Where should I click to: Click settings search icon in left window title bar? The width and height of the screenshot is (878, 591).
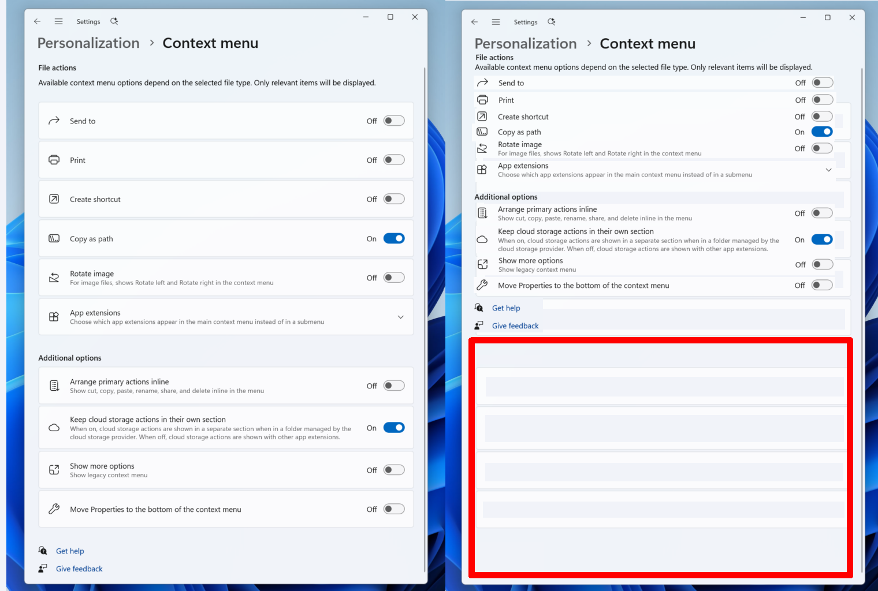[x=114, y=21]
